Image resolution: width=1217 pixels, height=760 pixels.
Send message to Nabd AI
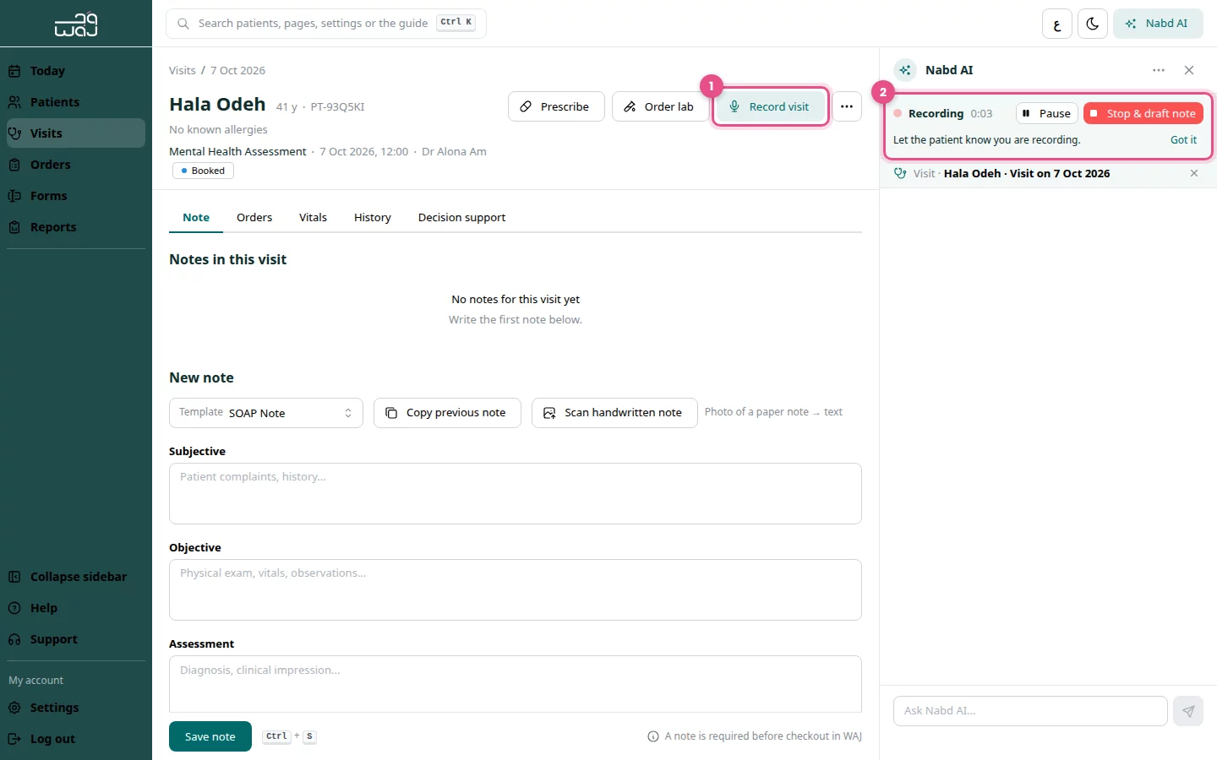(x=1188, y=711)
